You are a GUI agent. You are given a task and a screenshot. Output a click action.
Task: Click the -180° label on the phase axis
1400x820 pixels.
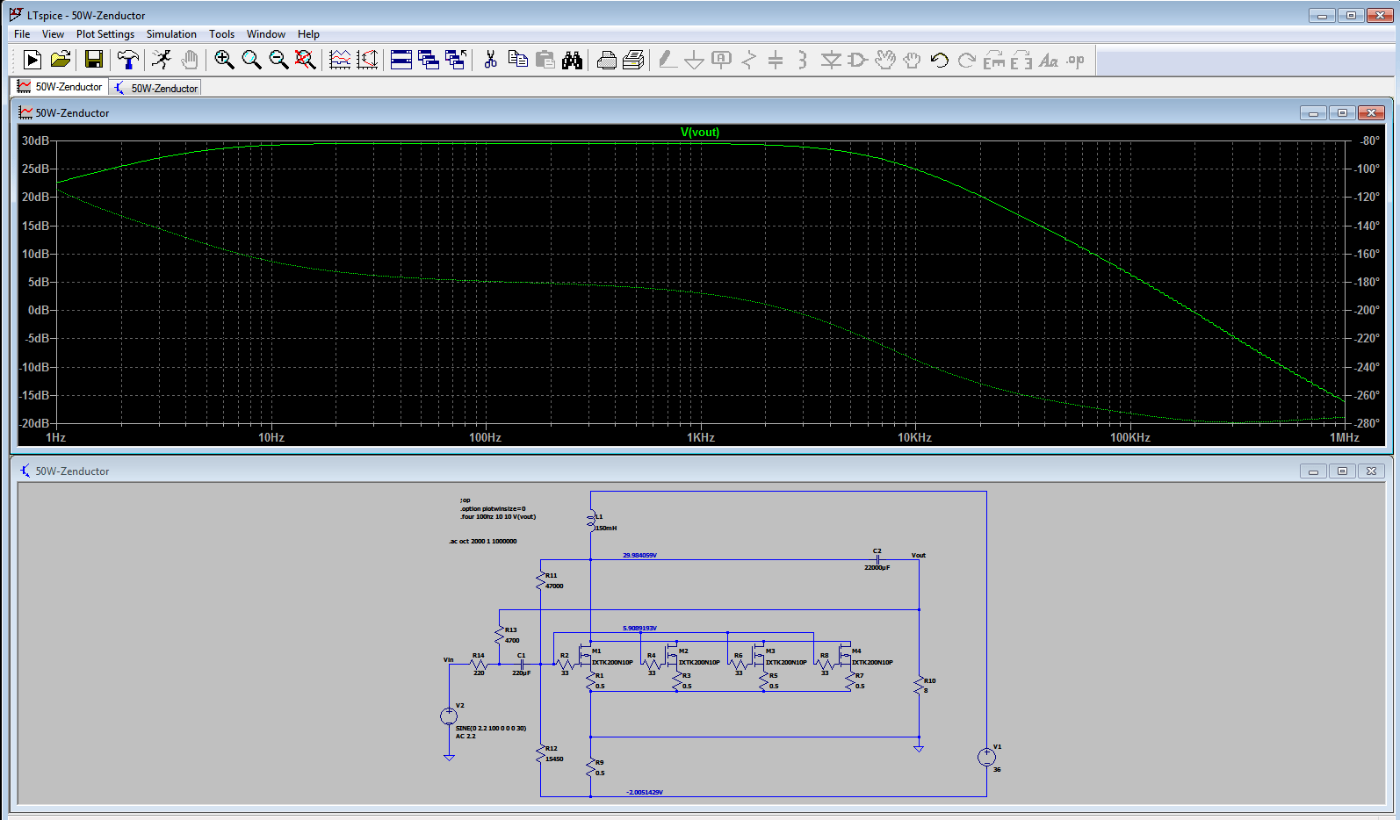tap(1367, 283)
